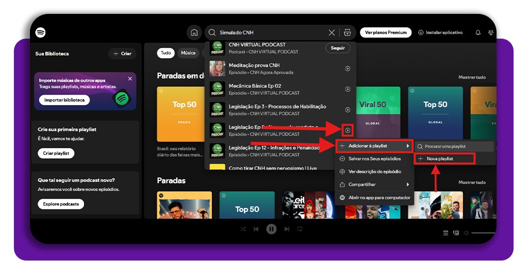Select the Tudo filter chip
528x276 pixels.
click(x=166, y=53)
